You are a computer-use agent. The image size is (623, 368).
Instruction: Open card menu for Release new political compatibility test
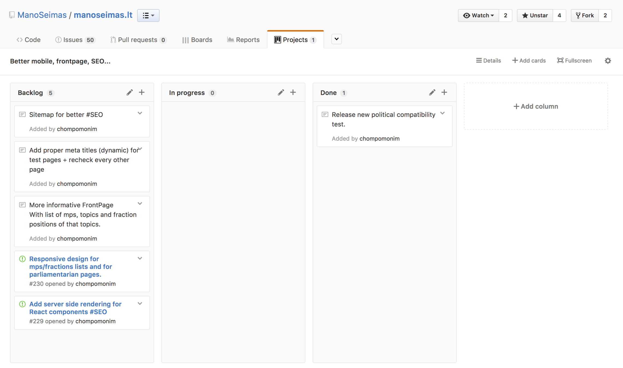pyautogui.click(x=442, y=113)
